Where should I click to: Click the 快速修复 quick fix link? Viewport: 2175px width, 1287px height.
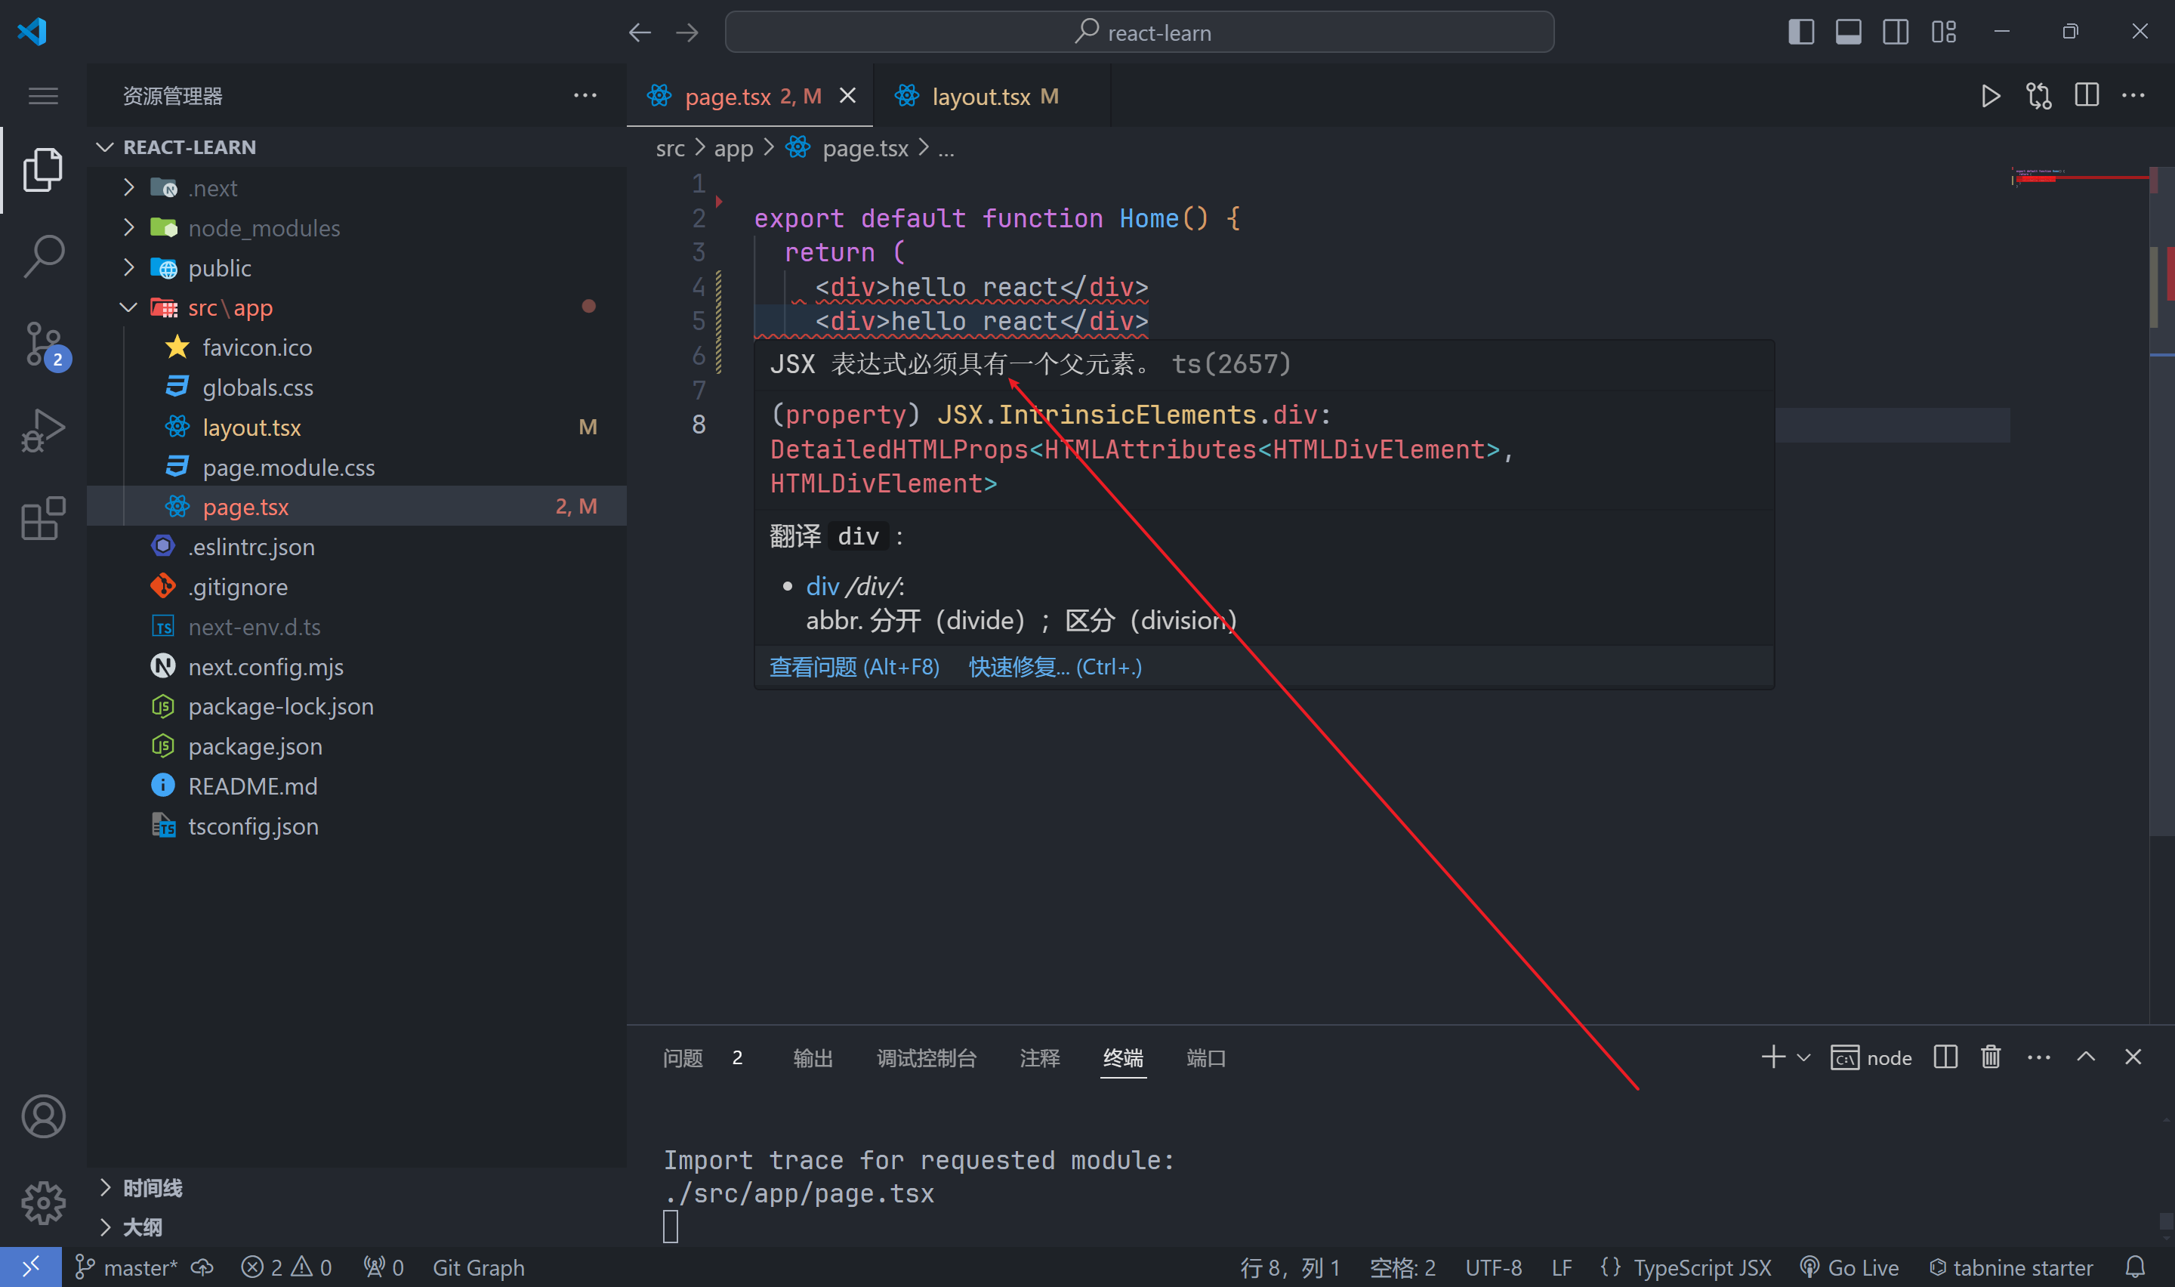pyautogui.click(x=1054, y=667)
